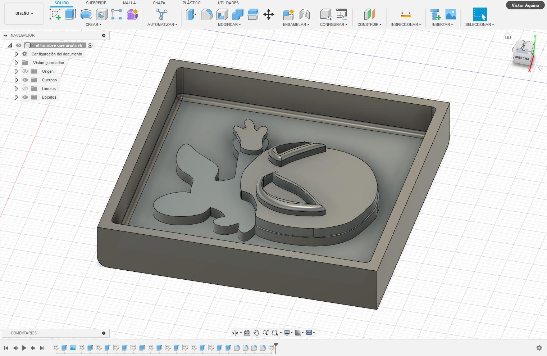Image resolution: width=547 pixels, height=356 pixels.
Task: Open the SELECCIONAR menu label
Action: 480,24
